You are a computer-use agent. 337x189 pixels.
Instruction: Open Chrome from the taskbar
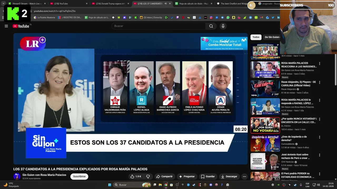(x=166, y=185)
